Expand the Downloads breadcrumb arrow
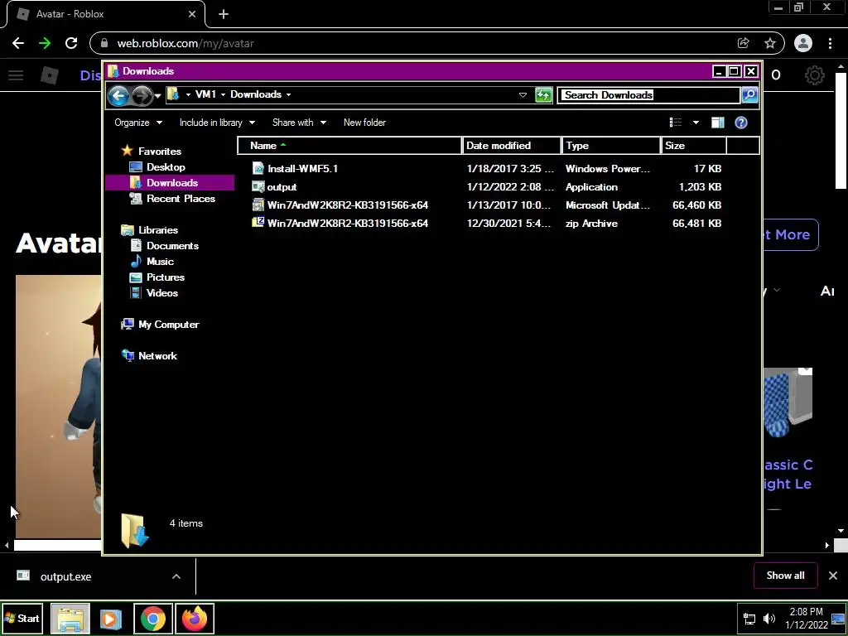 coord(288,94)
